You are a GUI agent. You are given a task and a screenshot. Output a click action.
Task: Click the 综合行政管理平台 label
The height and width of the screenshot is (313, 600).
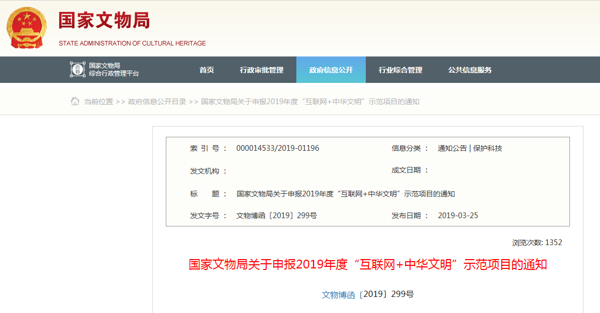(114, 74)
